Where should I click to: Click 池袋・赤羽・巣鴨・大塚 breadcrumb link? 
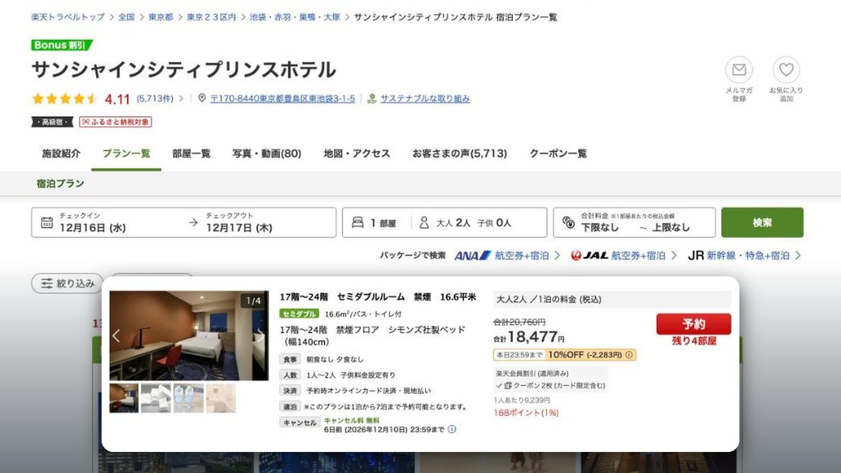[295, 17]
